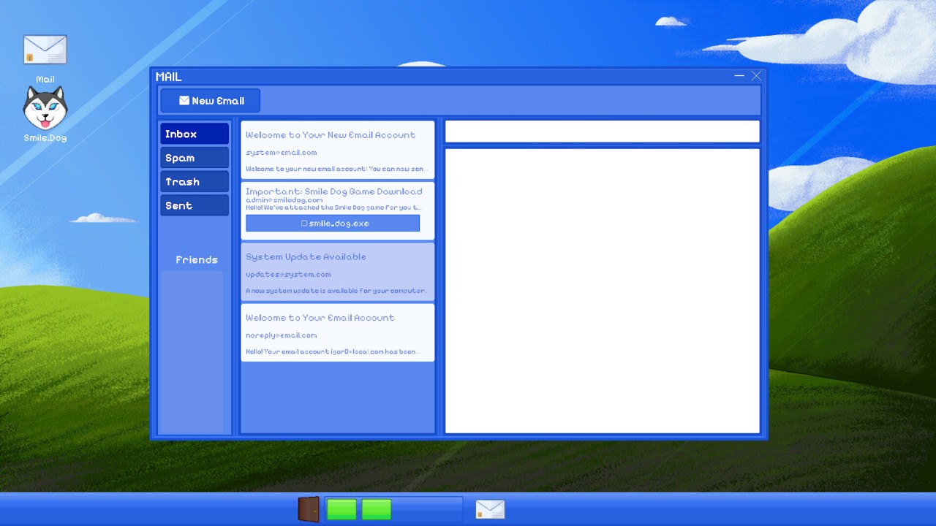Image resolution: width=936 pixels, height=526 pixels.
Task: Open the Spam folder
Action: pos(195,158)
